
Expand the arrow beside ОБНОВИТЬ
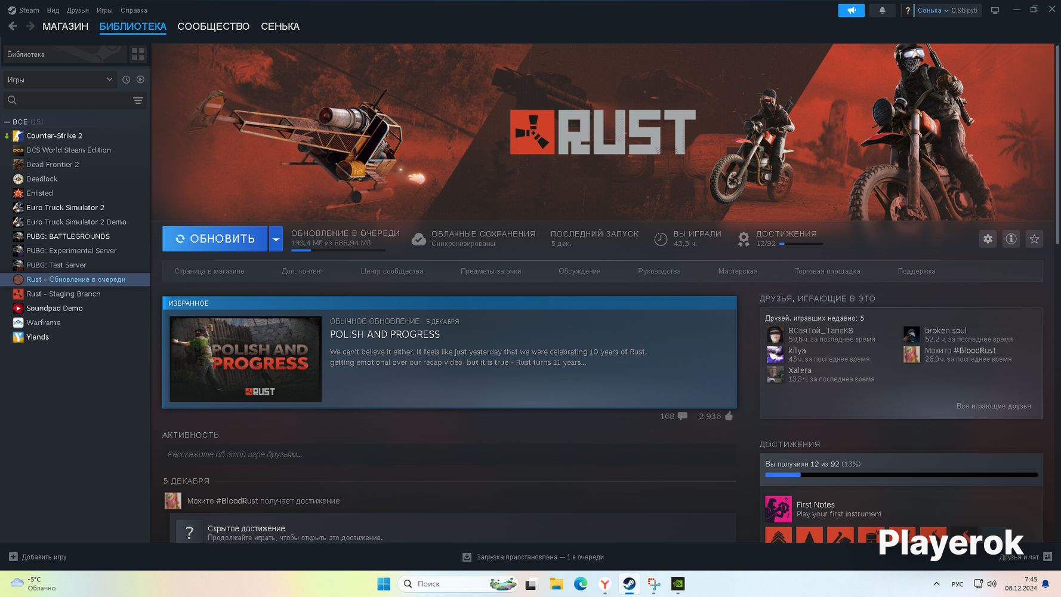point(276,239)
